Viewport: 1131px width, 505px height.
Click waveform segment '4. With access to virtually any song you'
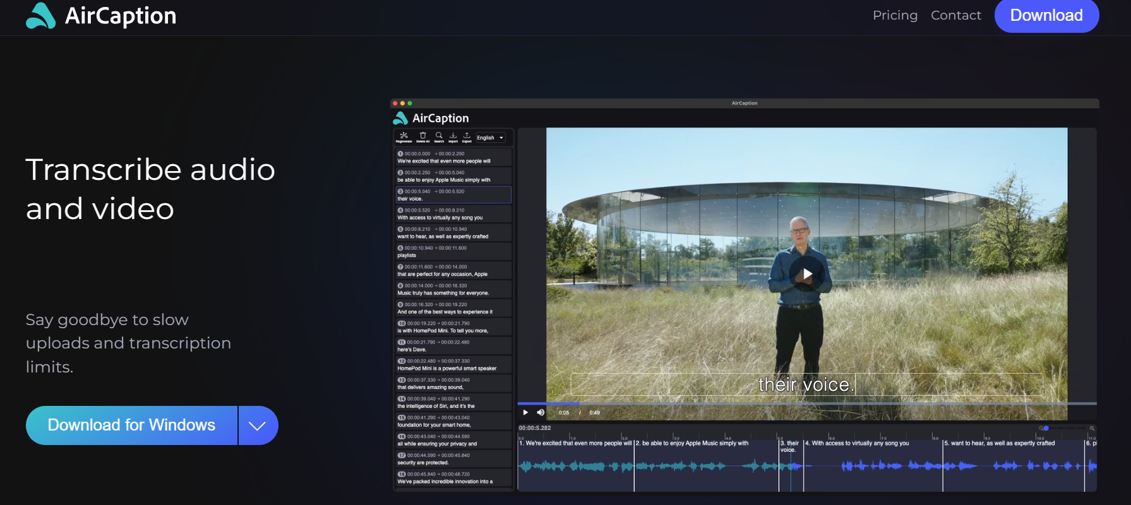[873, 465]
